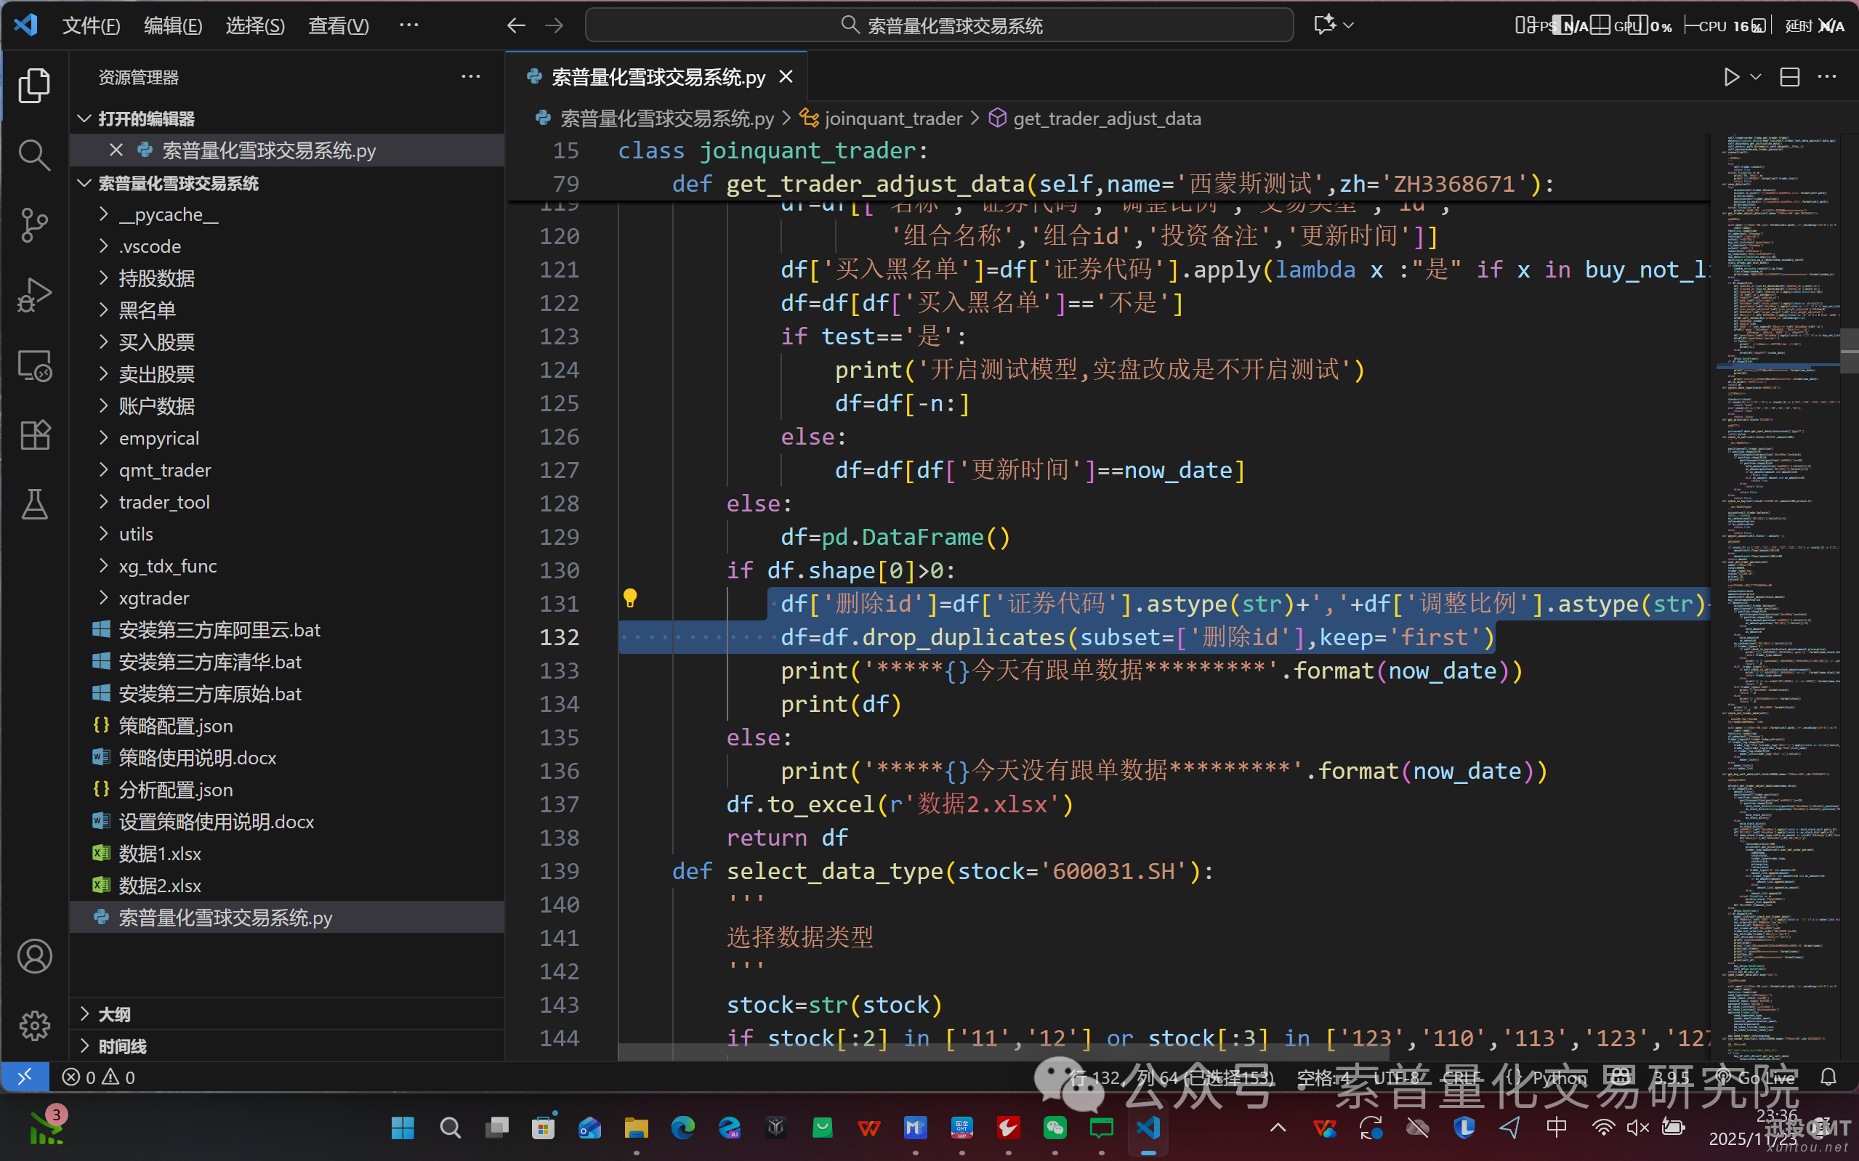
Task: Open the 查看(V) menu
Action: pos(338,25)
